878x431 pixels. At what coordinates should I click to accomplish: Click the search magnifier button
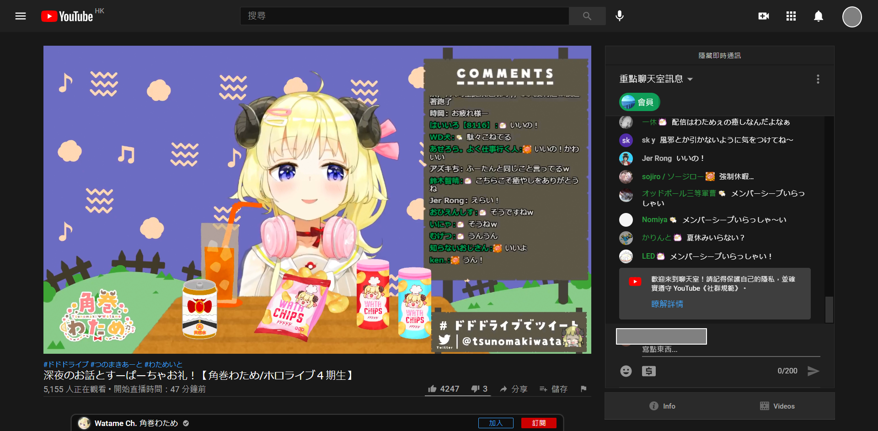point(587,16)
